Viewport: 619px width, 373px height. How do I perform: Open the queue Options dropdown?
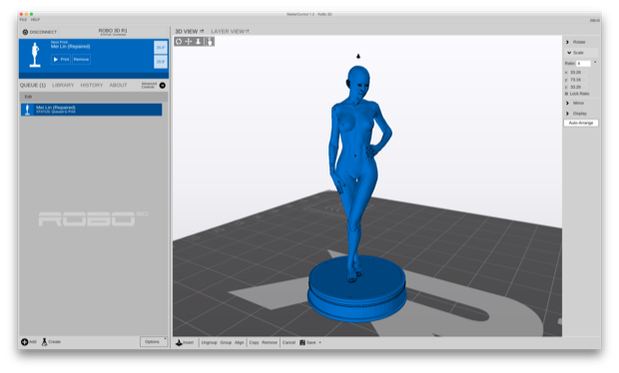click(x=154, y=342)
